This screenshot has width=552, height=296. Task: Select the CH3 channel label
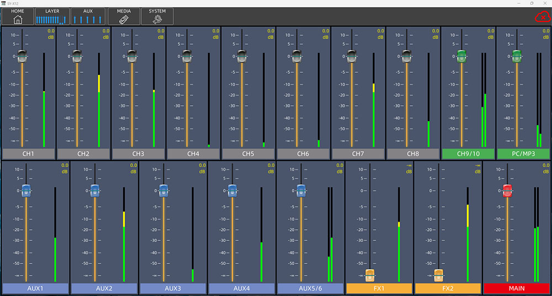(139, 154)
